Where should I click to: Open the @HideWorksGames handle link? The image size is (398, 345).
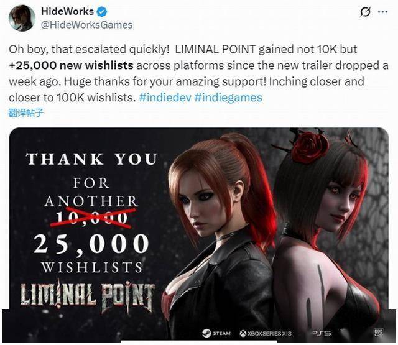point(86,25)
